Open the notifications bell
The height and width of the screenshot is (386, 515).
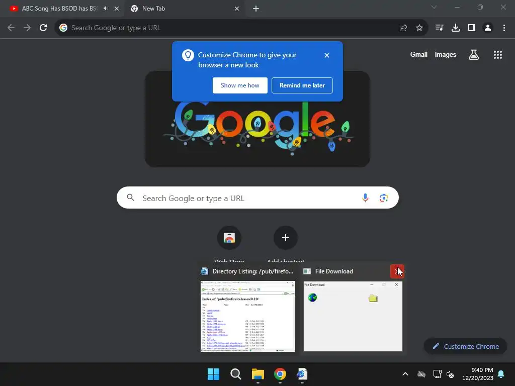(501, 374)
